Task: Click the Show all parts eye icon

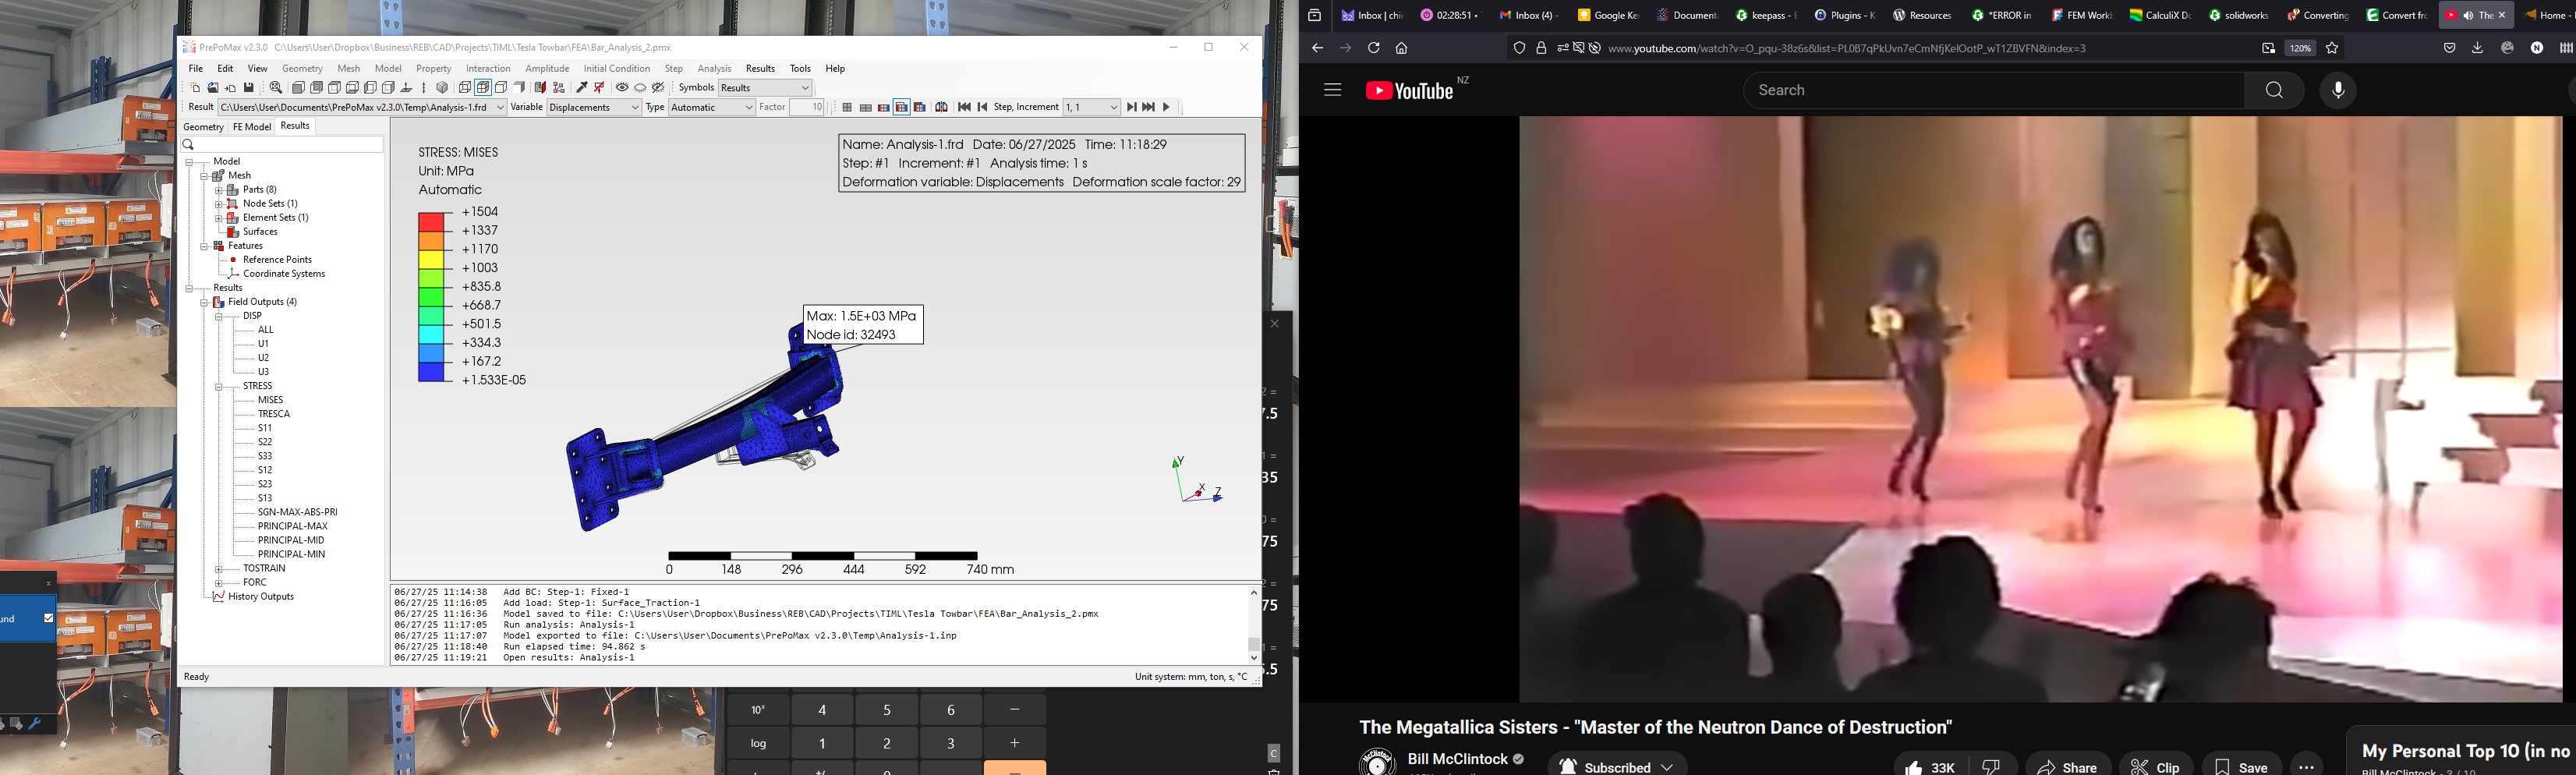Action: tap(622, 87)
